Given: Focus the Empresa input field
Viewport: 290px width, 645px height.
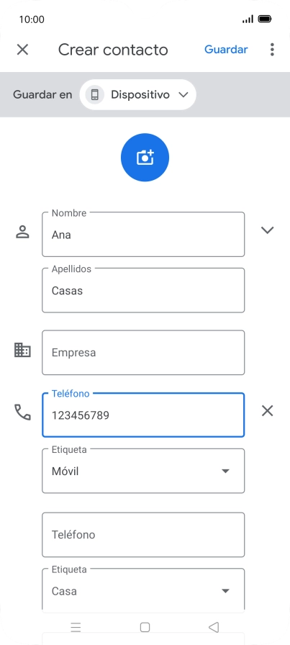Looking at the screenshot, I should coord(143,353).
